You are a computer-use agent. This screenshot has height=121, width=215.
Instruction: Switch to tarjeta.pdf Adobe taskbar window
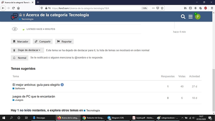[143, 118]
